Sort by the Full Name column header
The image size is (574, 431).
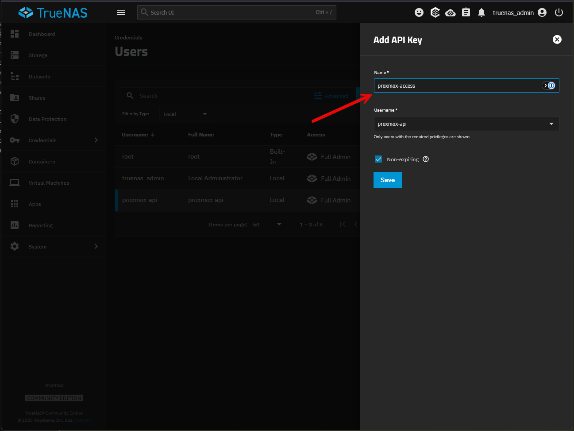tap(201, 135)
